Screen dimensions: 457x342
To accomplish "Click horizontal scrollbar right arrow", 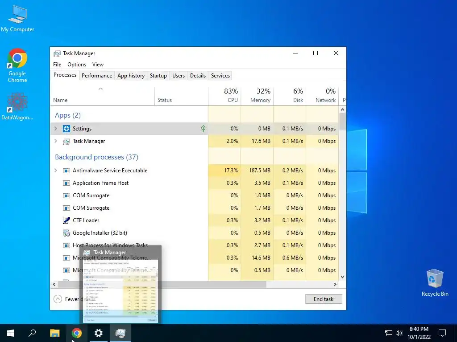I will tap(335, 284).
